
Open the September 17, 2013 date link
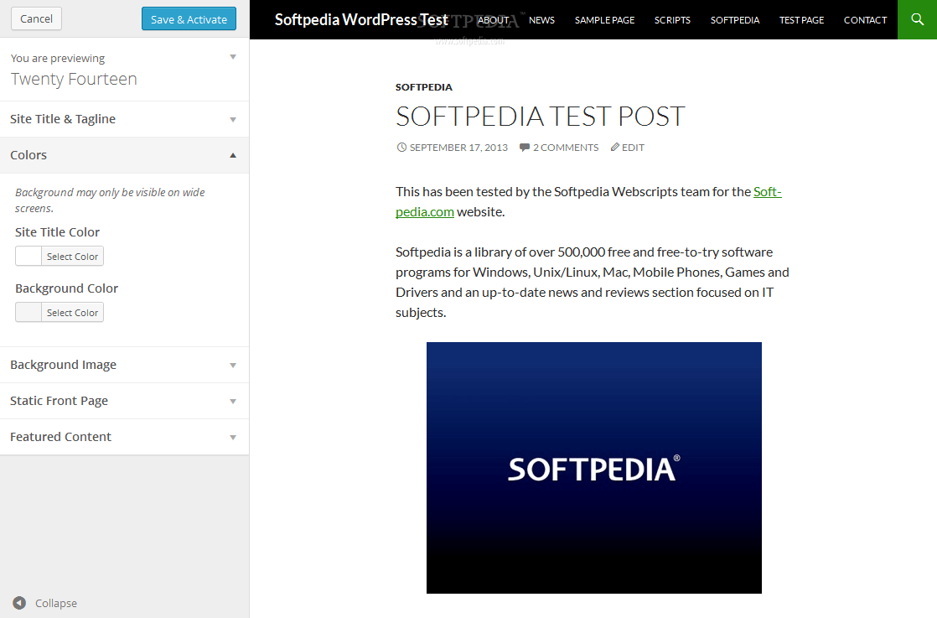click(x=458, y=148)
